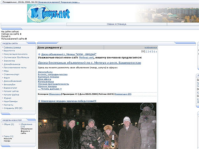Click the city panorama header image
Viewport: 199px width, 149px height.
click(167, 14)
